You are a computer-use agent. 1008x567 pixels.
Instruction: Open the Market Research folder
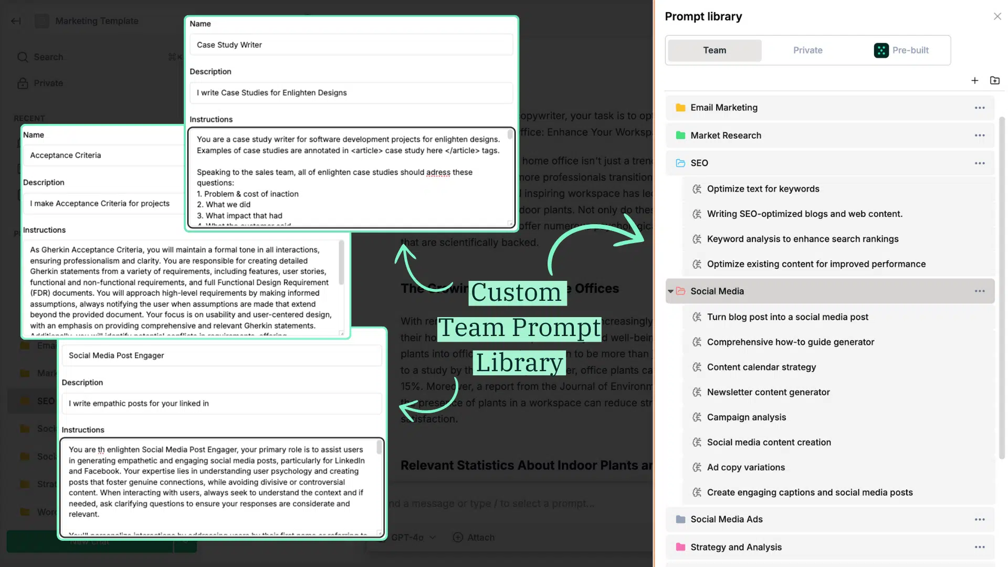click(x=829, y=135)
